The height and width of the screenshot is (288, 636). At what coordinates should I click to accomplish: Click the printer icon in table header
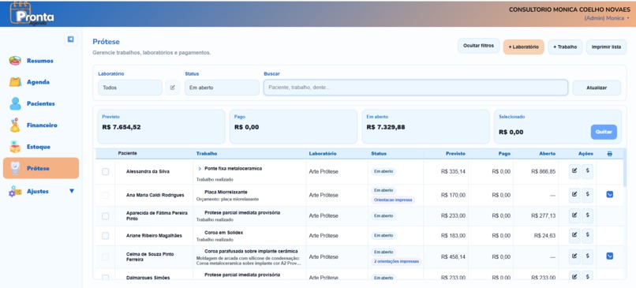click(x=610, y=154)
